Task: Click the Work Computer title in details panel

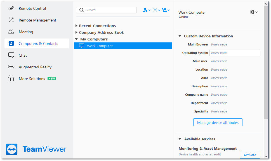Action: tap(192, 12)
